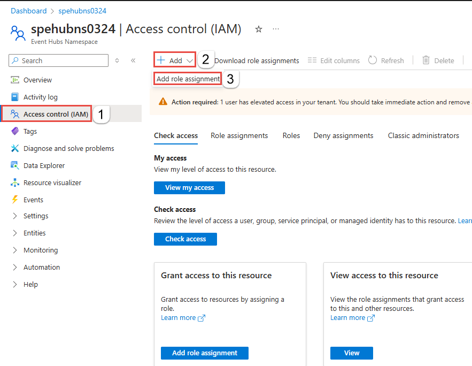Image resolution: width=472 pixels, height=366 pixels.
Task: Click the Refresh circular arrow icon
Action: point(373,60)
